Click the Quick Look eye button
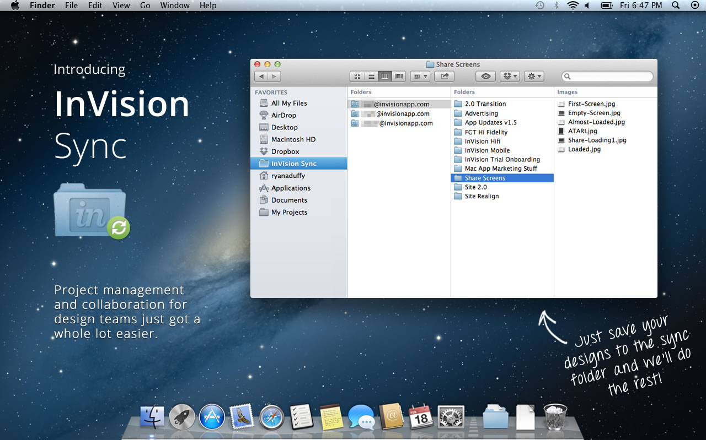 [486, 77]
